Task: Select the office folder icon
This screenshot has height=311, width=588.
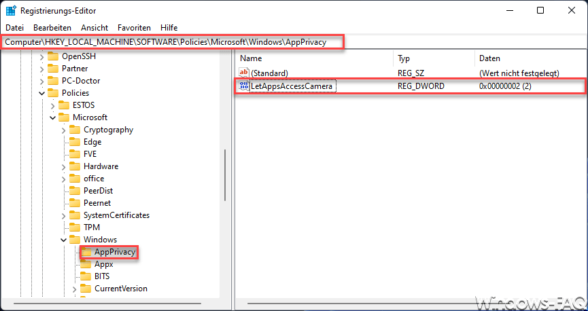Action: 75,179
